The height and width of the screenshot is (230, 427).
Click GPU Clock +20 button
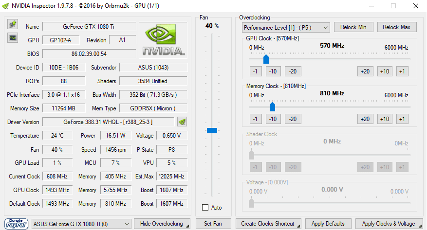365,71
